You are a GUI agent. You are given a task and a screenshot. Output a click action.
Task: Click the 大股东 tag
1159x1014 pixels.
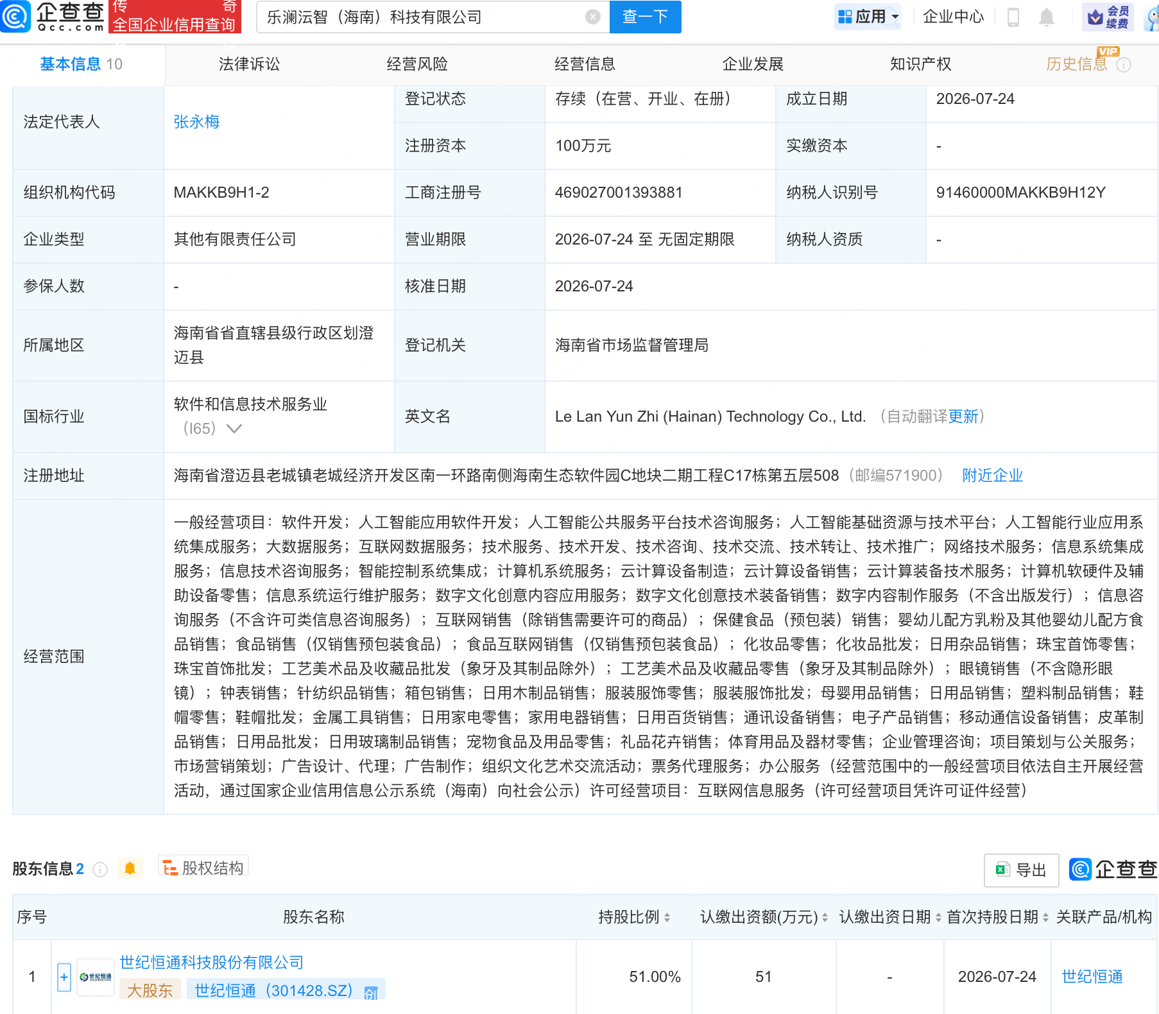click(150, 990)
